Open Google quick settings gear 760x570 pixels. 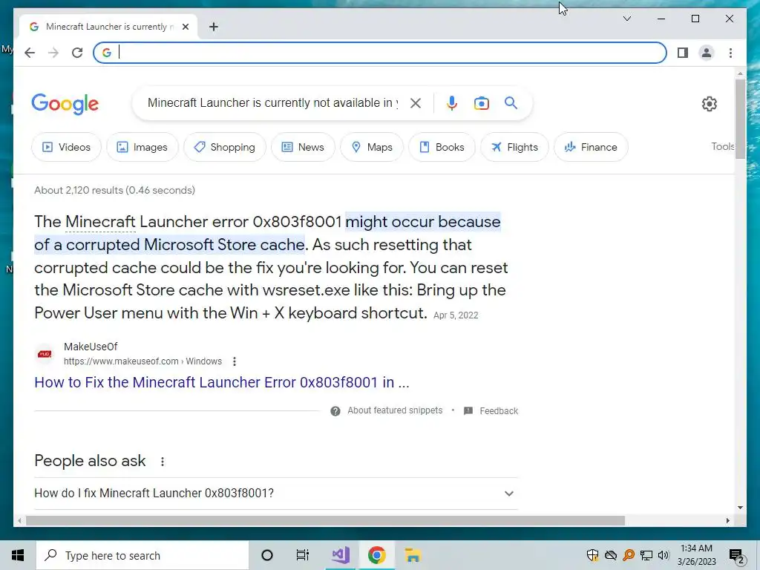[x=709, y=104]
